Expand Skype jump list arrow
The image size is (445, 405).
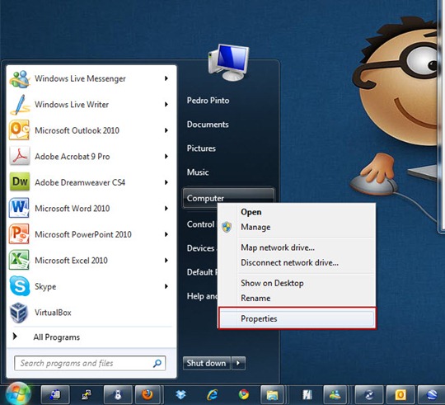pyautogui.click(x=166, y=286)
